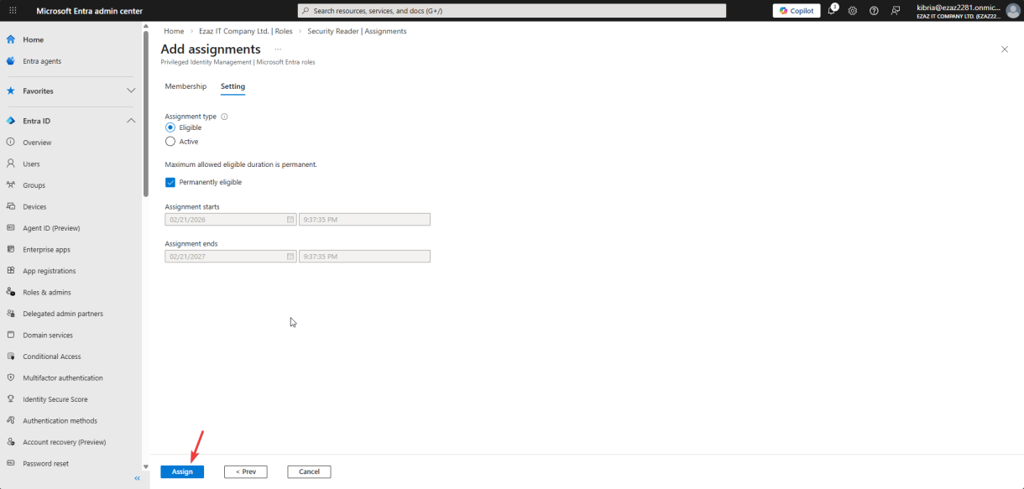The height and width of the screenshot is (489, 1024).
Task: Click the Users person icon
Action: click(x=11, y=164)
